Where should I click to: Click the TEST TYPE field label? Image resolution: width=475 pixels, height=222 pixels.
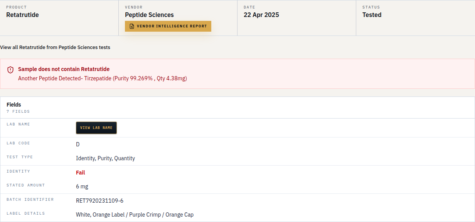(20, 157)
